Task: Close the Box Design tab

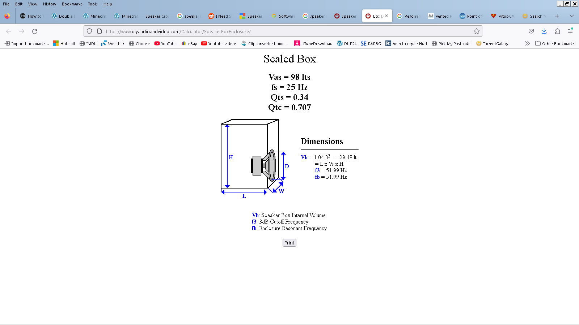Action: (386, 16)
